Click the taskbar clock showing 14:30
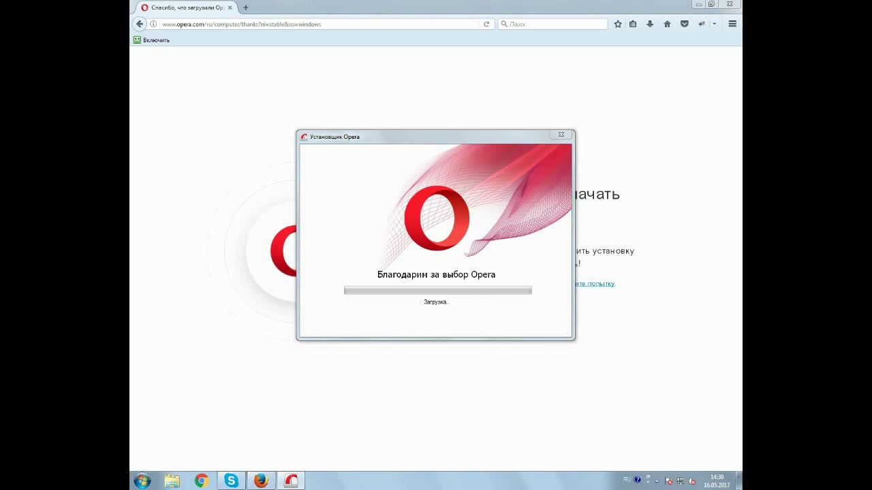Image resolution: width=872 pixels, height=490 pixels. 717,480
